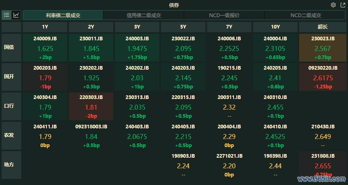The height and width of the screenshot is (185, 348).
Task: Choose the 地方 row label
Action: click(x=9, y=165)
